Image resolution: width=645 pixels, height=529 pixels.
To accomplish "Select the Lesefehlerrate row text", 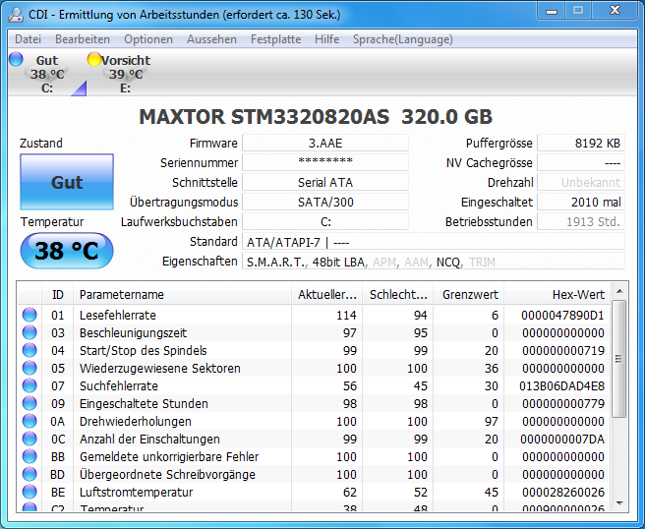I will pyautogui.click(x=118, y=315).
